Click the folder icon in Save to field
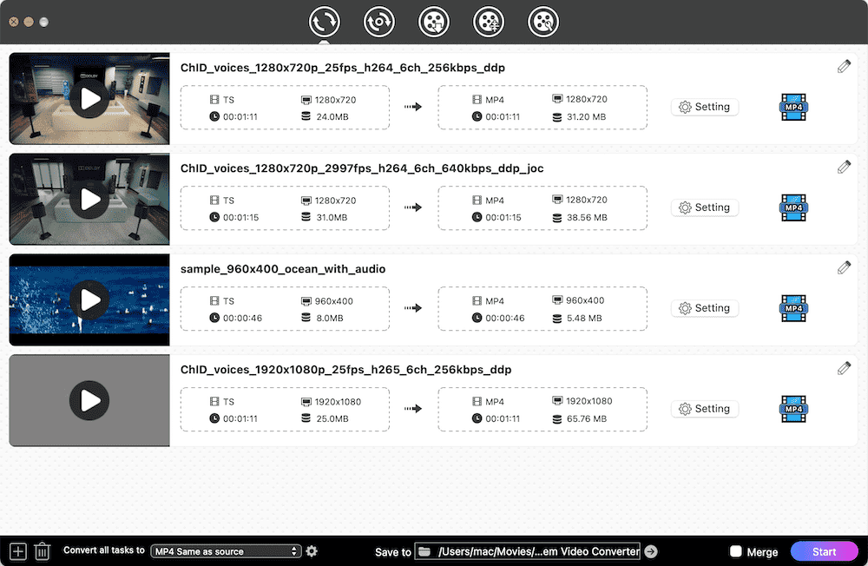The image size is (868, 566). point(424,551)
